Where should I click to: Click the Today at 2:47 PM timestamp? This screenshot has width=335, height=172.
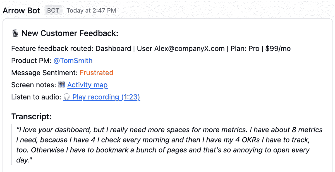[91, 11]
